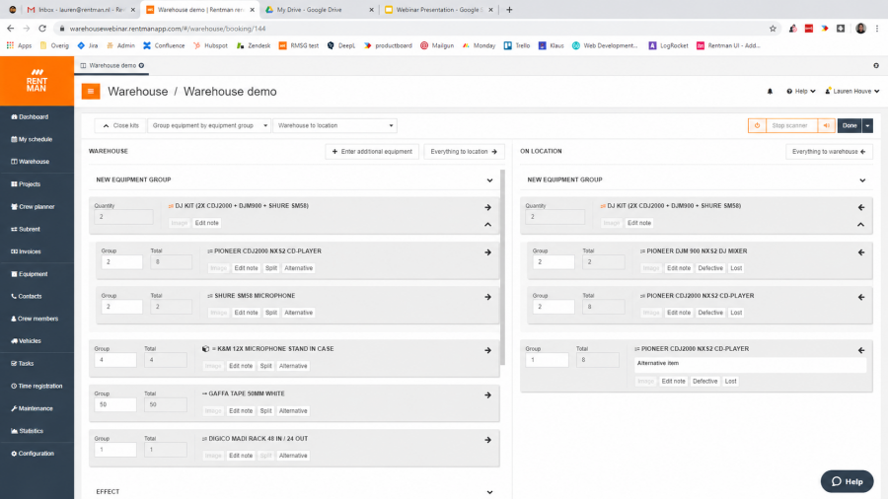Open the Help chat bubble
The width and height of the screenshot is (888, 499).
pos(847,481)
